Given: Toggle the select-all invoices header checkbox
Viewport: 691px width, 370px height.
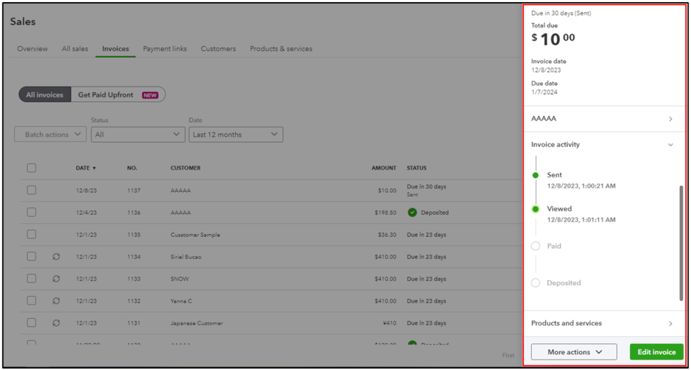Looking at the screenshot, I should 31,168.
